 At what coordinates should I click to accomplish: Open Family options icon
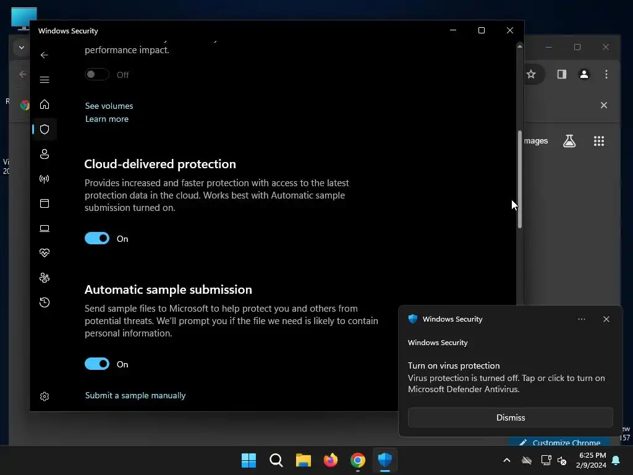pos(45,278)
